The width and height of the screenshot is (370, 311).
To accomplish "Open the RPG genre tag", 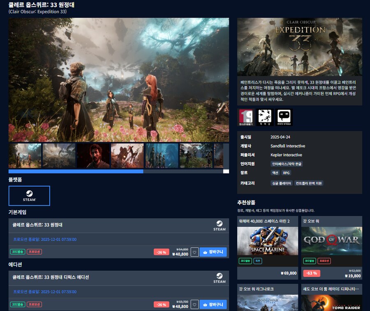I will (286, 173).
